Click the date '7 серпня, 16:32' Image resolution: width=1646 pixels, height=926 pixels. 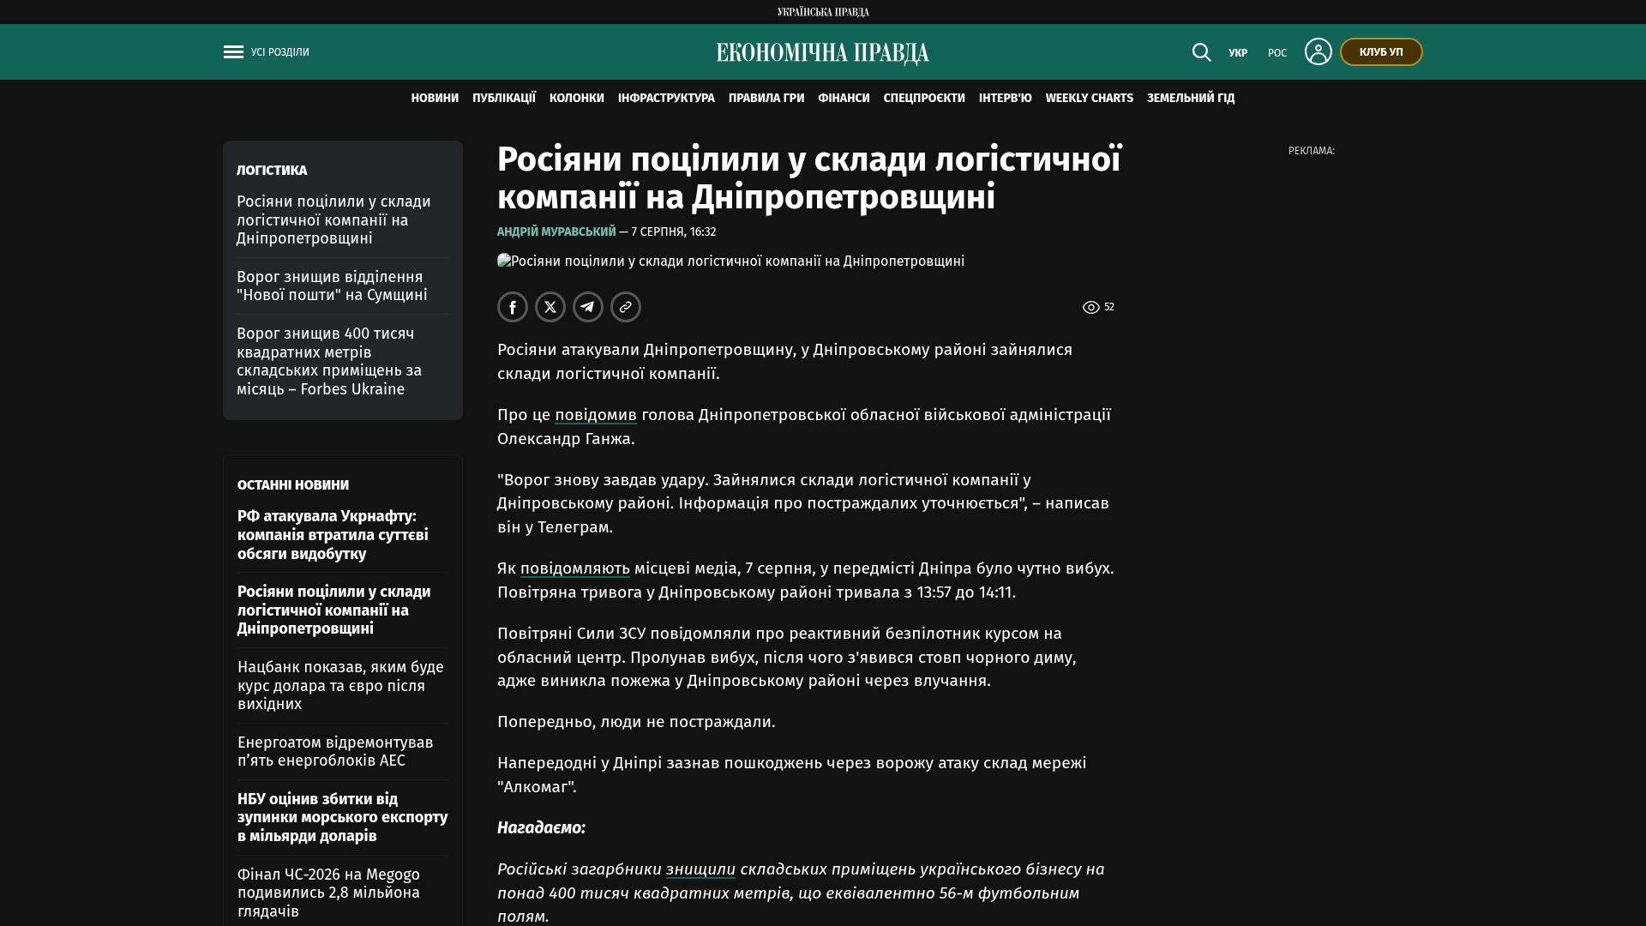pos(674,231)
